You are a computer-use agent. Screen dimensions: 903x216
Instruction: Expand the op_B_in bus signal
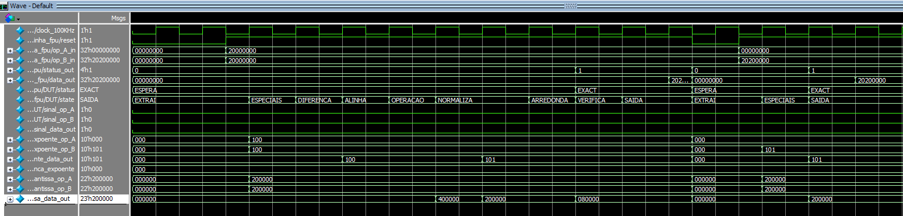point(10,60)
